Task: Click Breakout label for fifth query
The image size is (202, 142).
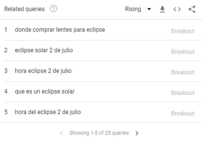Action: [183, 113]
